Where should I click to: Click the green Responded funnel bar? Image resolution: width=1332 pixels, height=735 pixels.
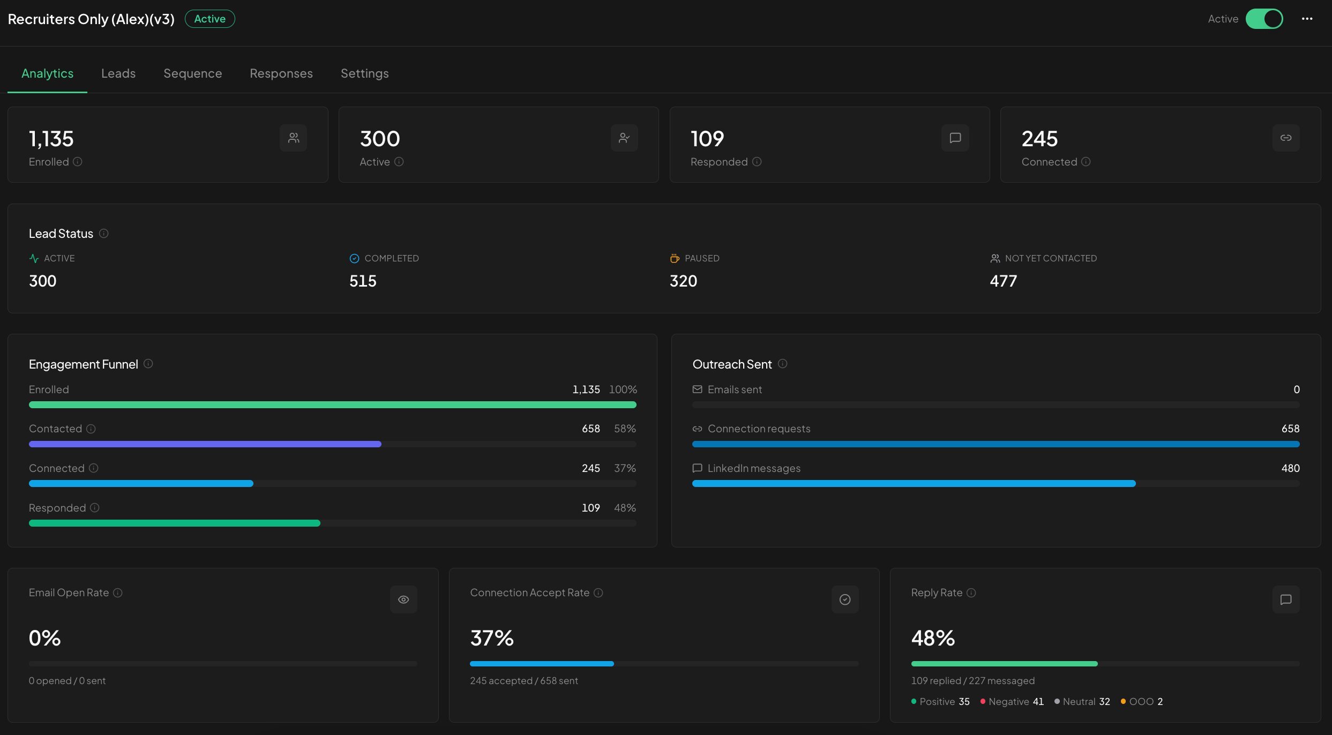pos(175,523)
